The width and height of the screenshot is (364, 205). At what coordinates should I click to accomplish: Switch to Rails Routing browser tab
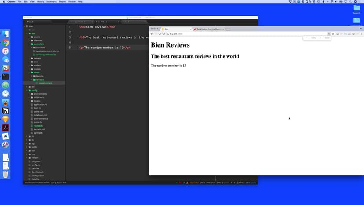207,29
